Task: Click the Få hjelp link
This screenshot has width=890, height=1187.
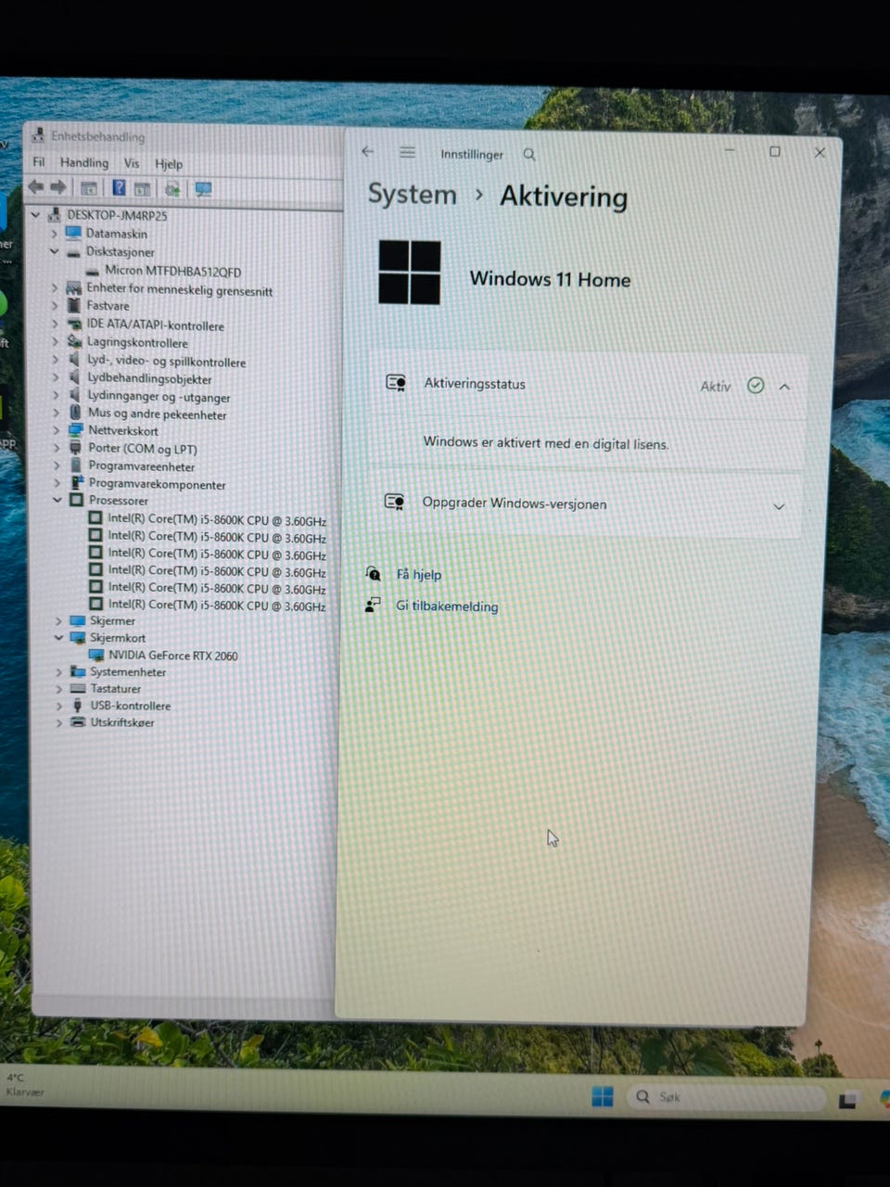Action: 419,574
